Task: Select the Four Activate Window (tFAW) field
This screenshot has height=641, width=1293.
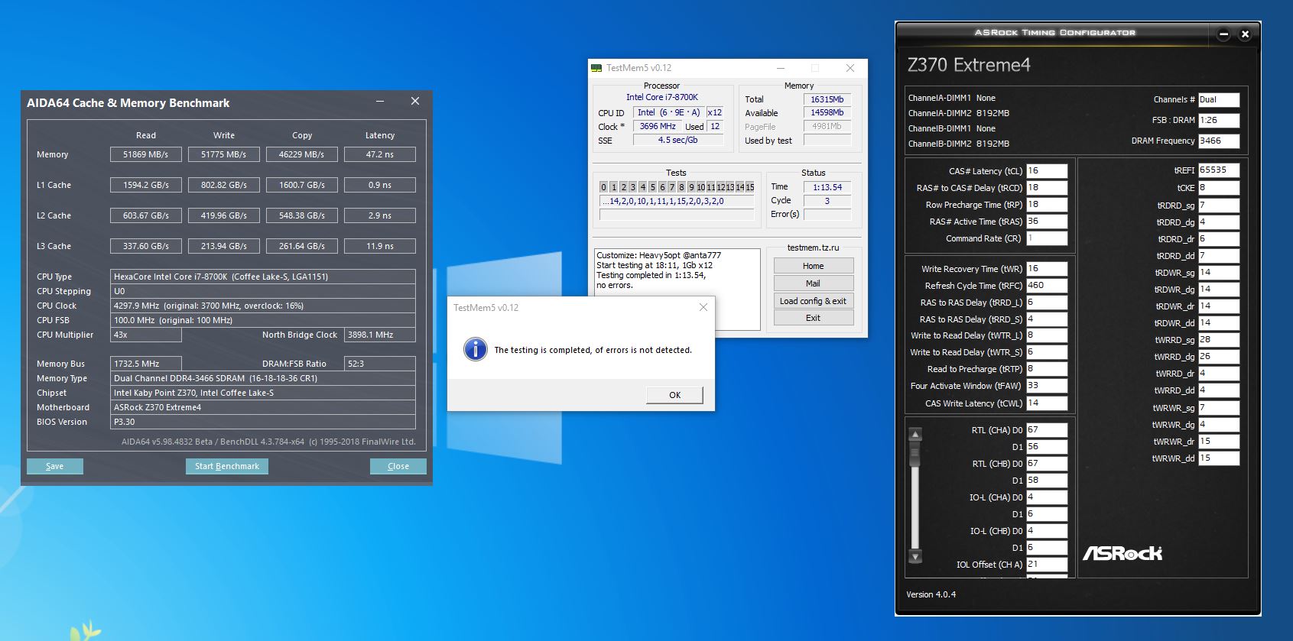Action: (x=1047, y=386)
